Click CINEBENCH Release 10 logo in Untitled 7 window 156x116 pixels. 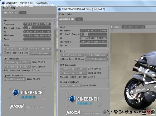point(84,100)
